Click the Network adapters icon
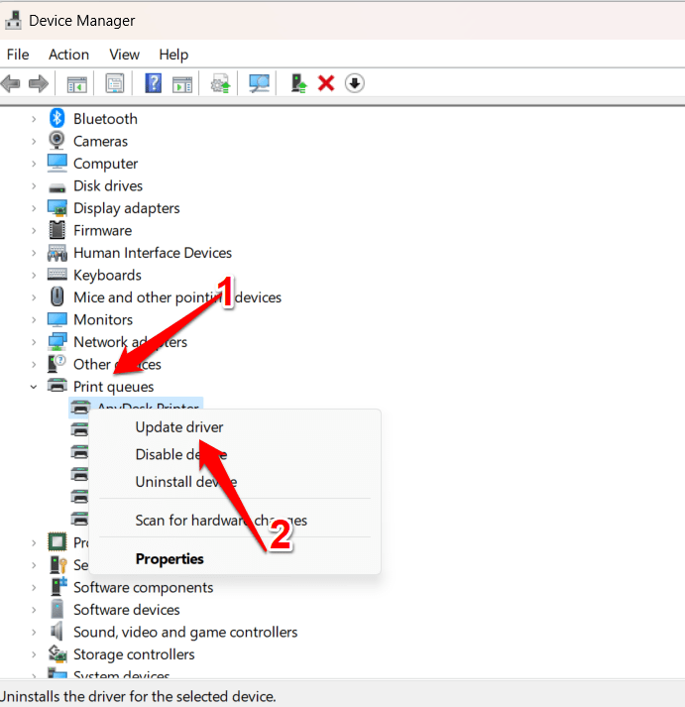Viewport: 685px width, 707px height. 57,342
